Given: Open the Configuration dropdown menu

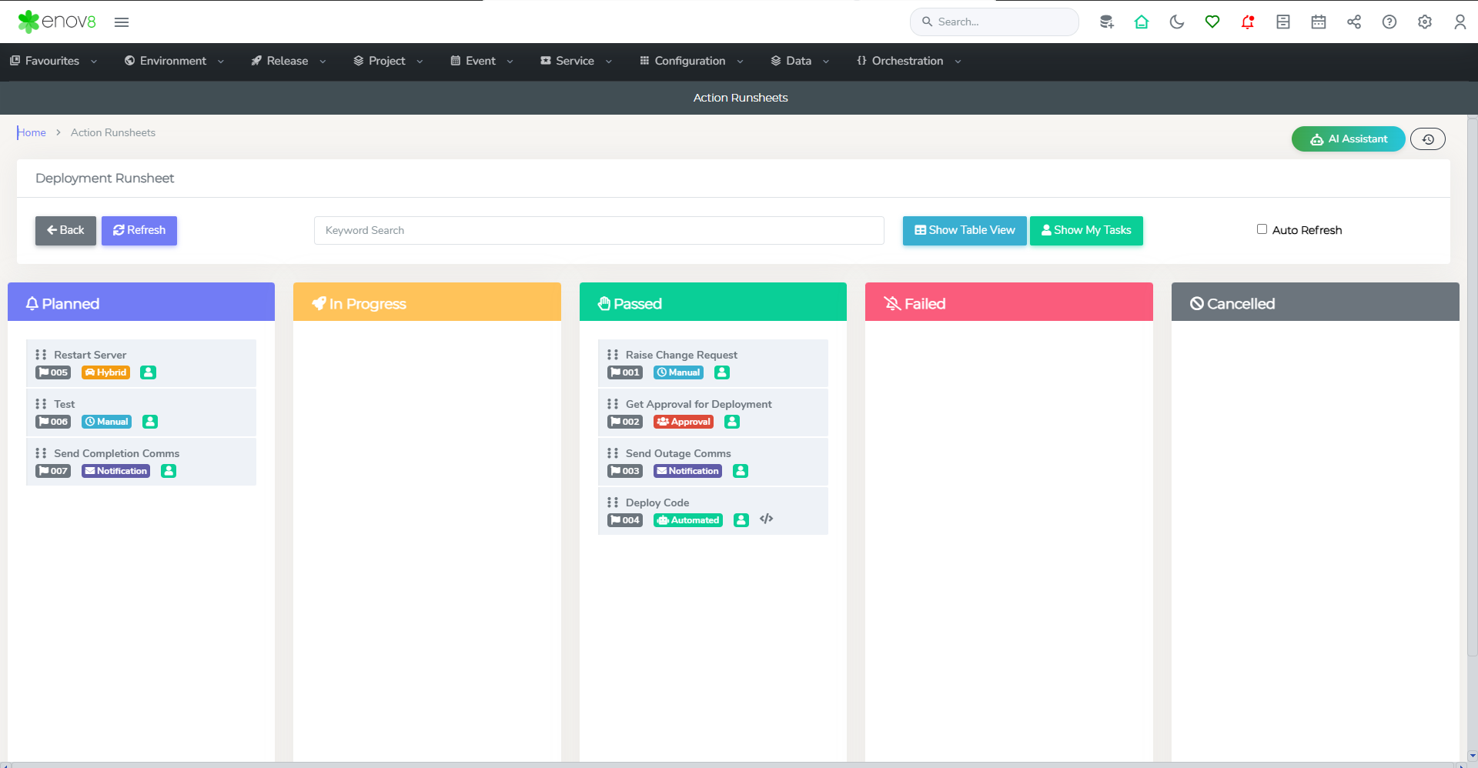Looking at the screenshot, I should (691, 61).
